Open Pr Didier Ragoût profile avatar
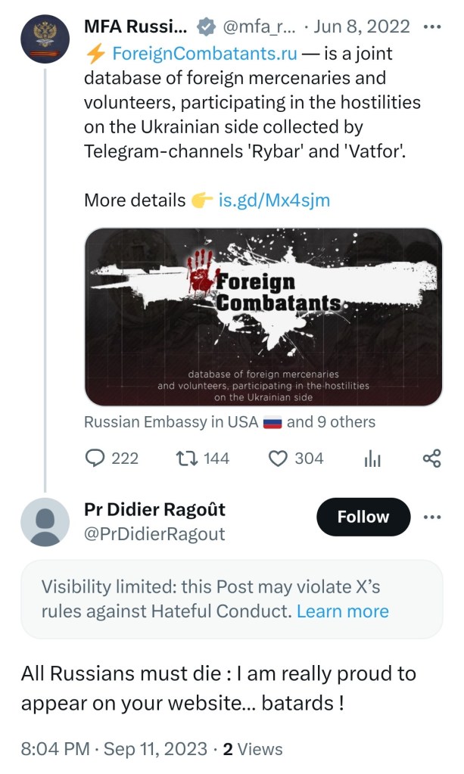 click(45, 522)
